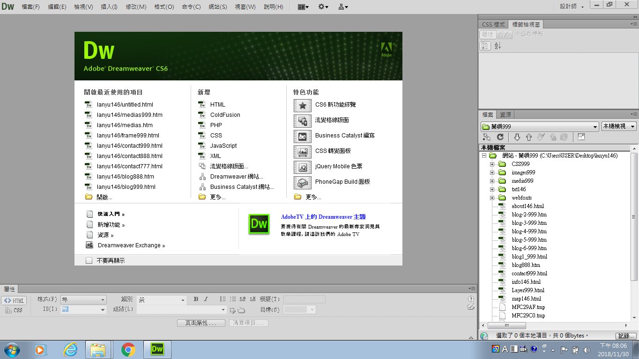Expand the webfonts folder

click(x=492, y=198)
